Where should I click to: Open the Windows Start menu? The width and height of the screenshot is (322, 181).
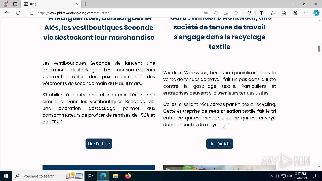(x=6, y=176)
